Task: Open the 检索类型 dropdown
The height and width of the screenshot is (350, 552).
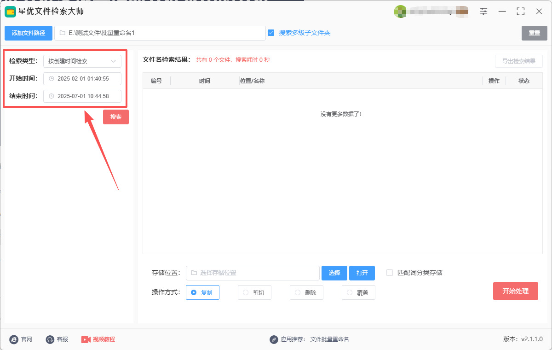Action: click(82, 61)
